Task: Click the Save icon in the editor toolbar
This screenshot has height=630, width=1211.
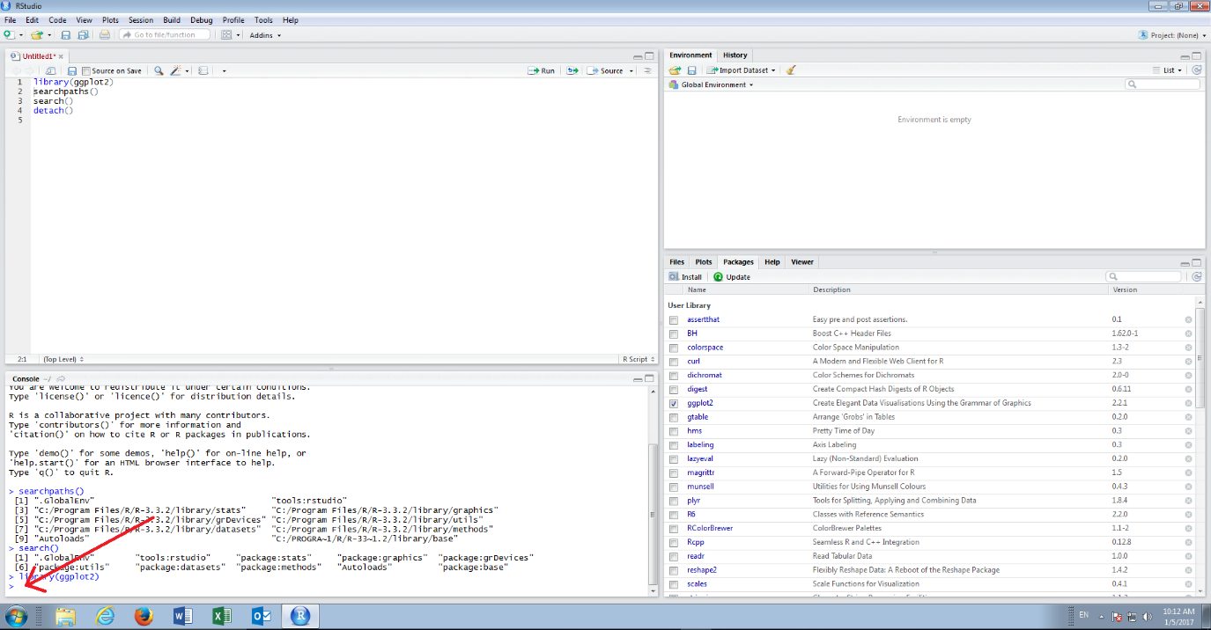Action: [70, 71]
